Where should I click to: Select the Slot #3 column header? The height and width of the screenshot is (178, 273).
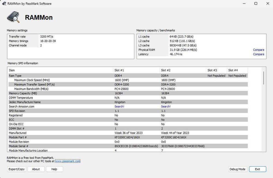pos(216,70)
